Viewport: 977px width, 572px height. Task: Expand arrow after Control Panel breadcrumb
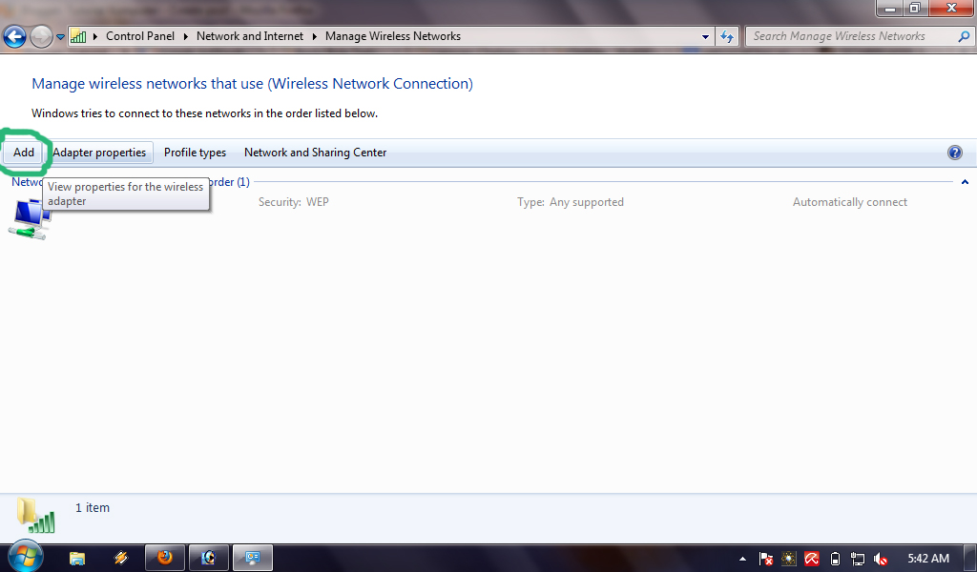click(x=186, y=36)
